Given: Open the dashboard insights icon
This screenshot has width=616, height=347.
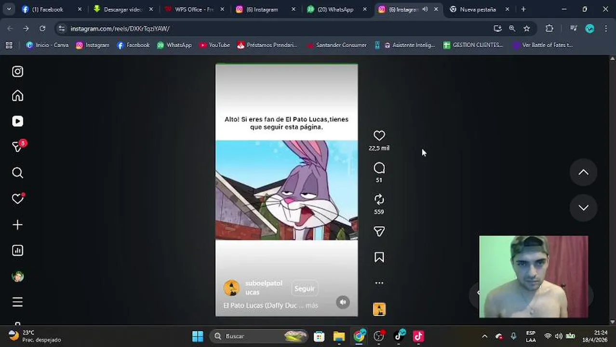Looking at the screenshot, I should 17,250.
